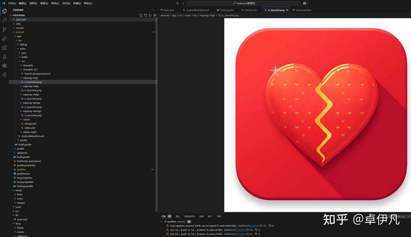Open the Flutter sidebar view
This screenshot has height=237, width=411.
5,75
